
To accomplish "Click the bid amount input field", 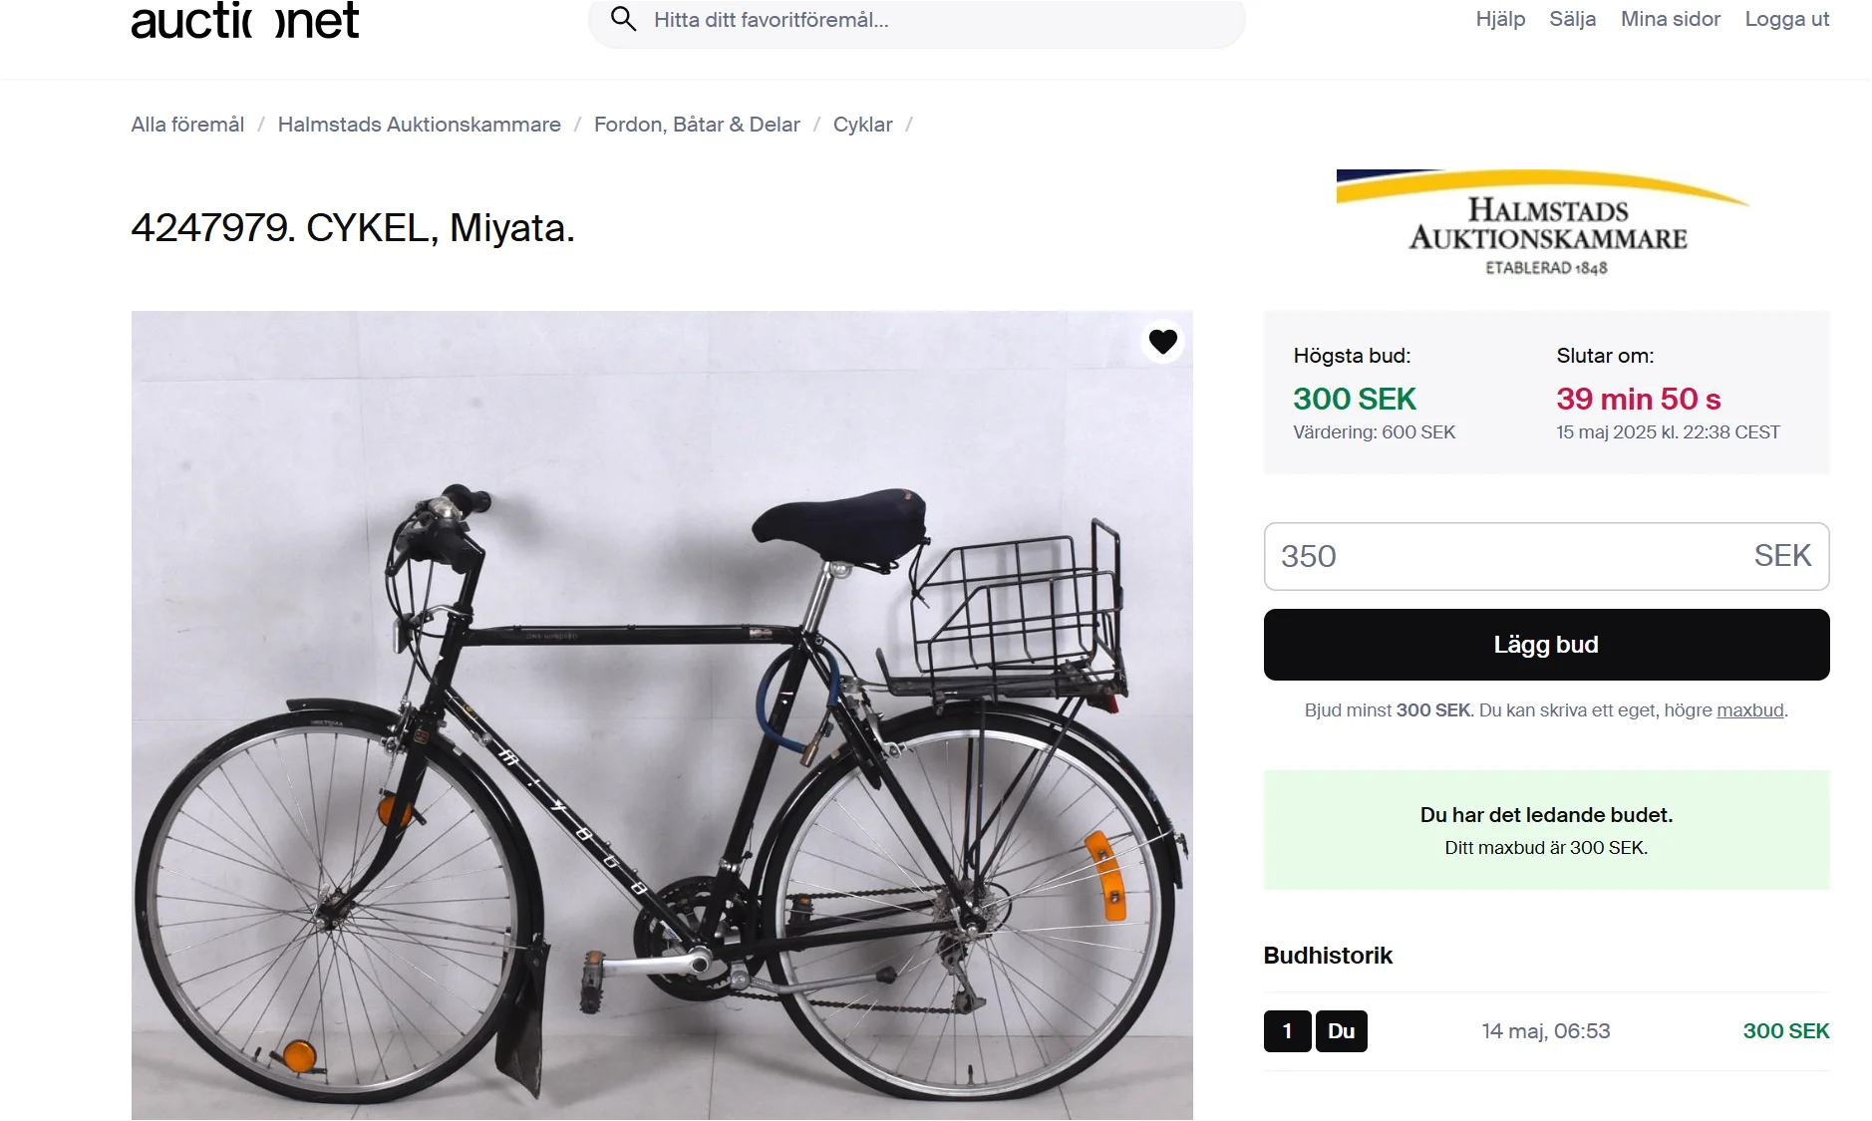I will pos(1505,556).
